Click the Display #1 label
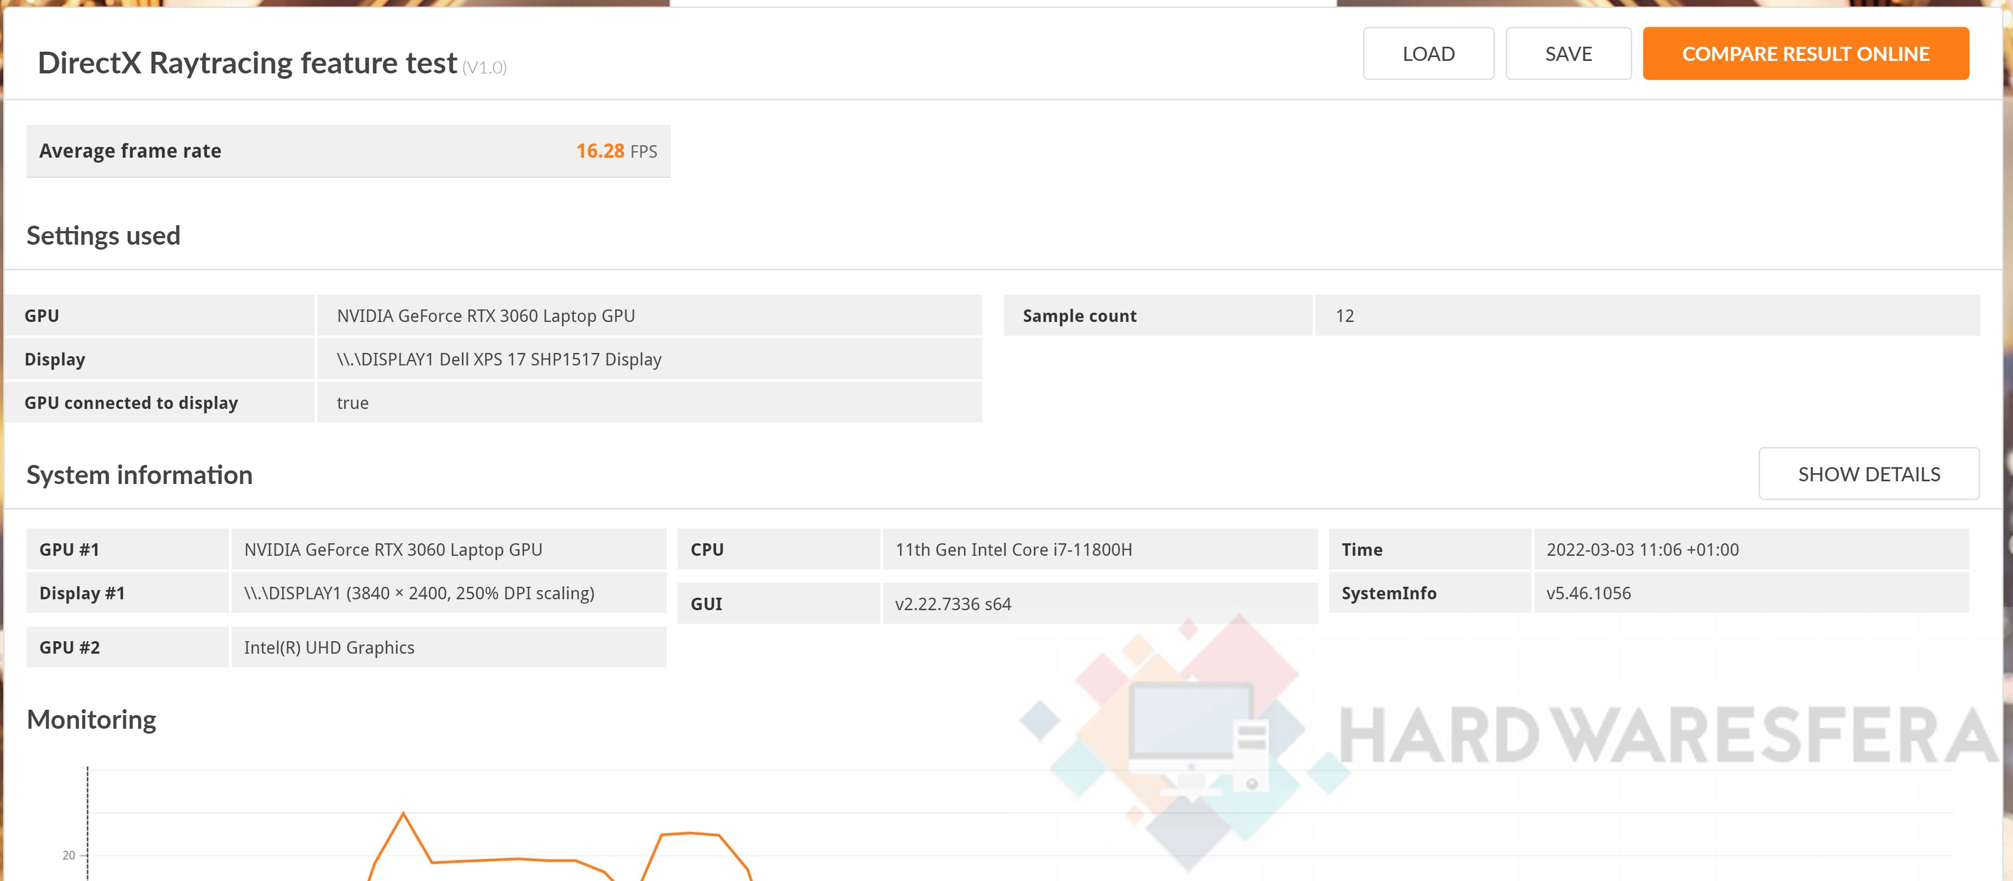The height and width of the screenshot is (881, 2013). click(x=82, y=593)
